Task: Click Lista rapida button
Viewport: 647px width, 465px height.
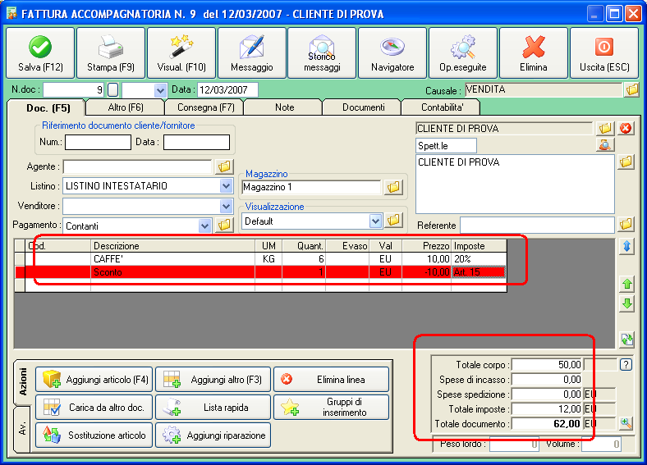Action: (213, 408)
